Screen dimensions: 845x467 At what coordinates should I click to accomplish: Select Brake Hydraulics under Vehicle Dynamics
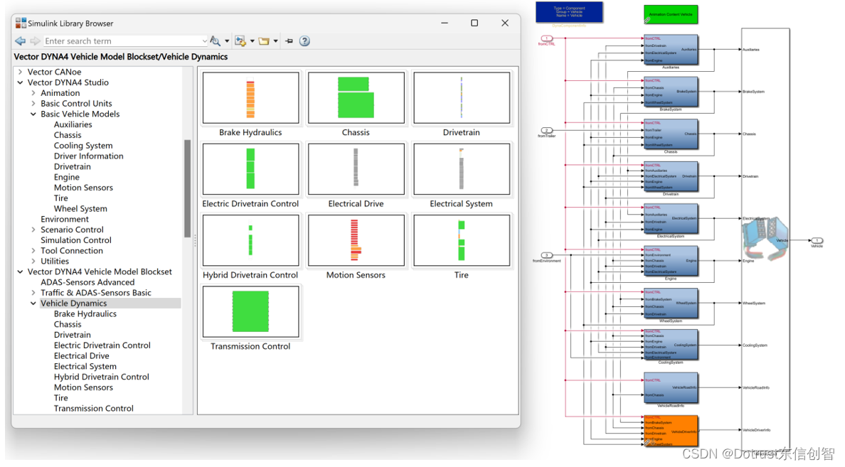coord(85,313)
